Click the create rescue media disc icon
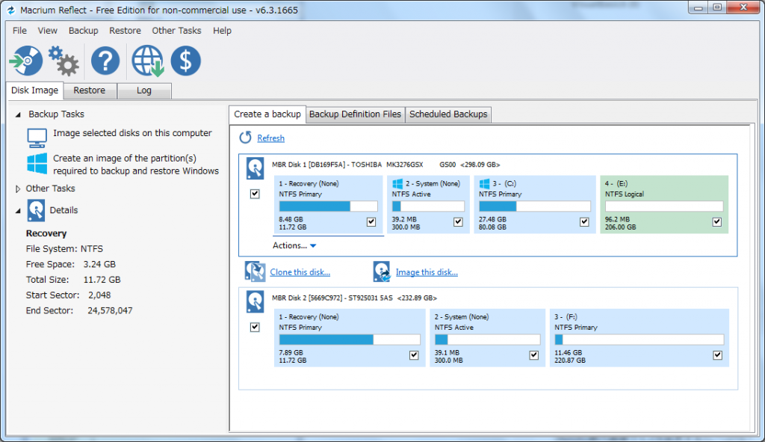The width and height of the screenshot is (765, 442). (26, 61)
